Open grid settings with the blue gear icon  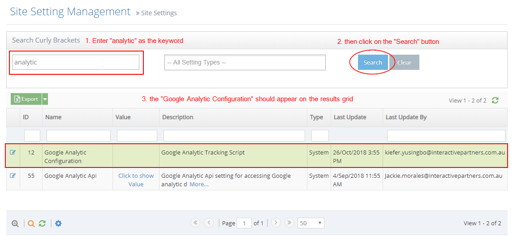click(x=58, y=223)
